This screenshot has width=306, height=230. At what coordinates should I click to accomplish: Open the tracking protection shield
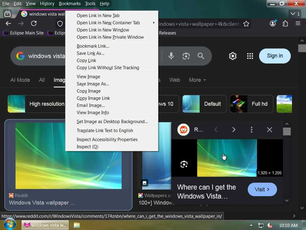click(x=60, y=24)
